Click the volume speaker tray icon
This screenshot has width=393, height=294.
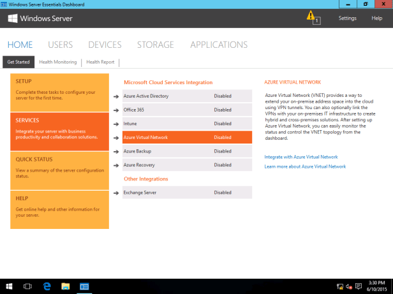[x=349, y=287]
